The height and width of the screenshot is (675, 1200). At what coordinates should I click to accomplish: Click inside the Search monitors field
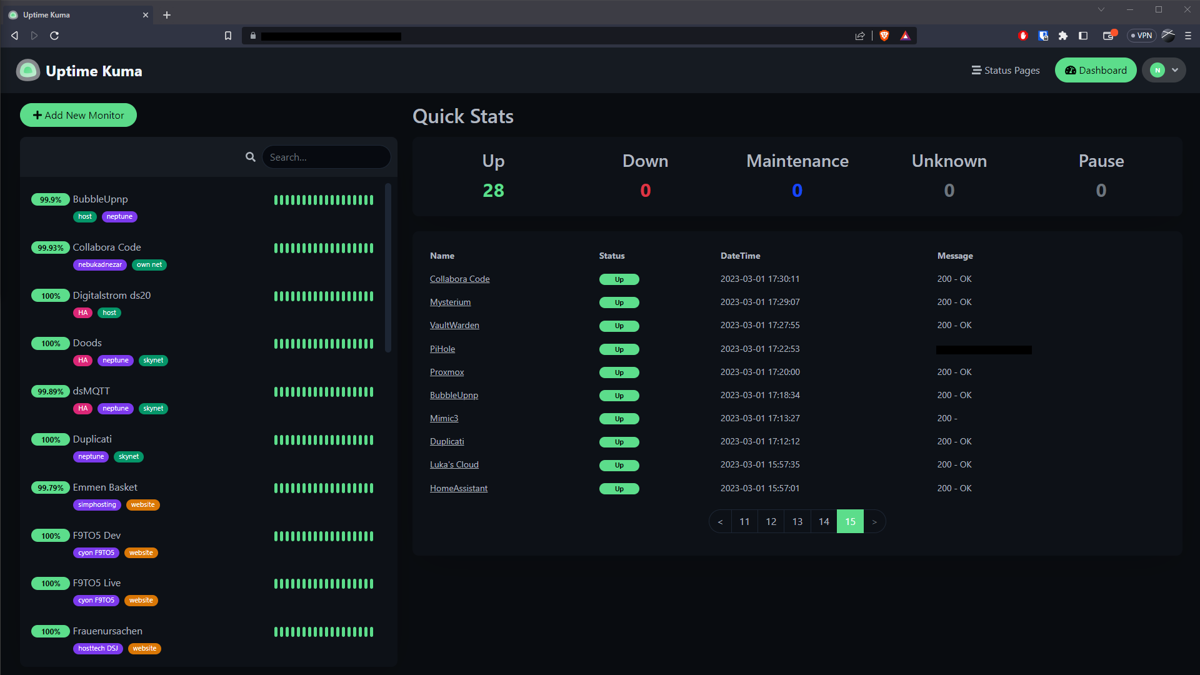(326, 157)
